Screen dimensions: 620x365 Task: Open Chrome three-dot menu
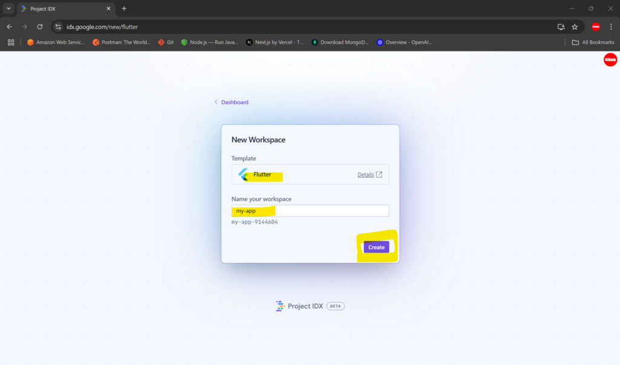click(x=611, y=27)
